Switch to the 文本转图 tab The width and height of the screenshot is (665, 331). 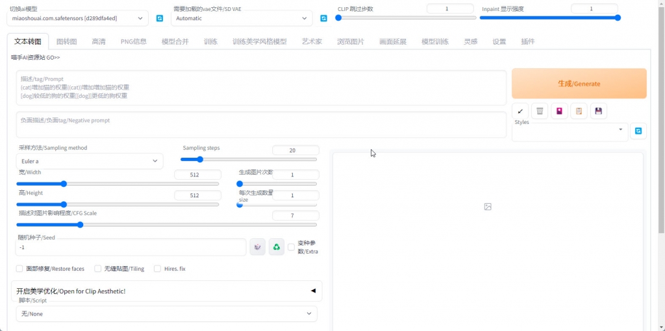[x=28, y=42]
